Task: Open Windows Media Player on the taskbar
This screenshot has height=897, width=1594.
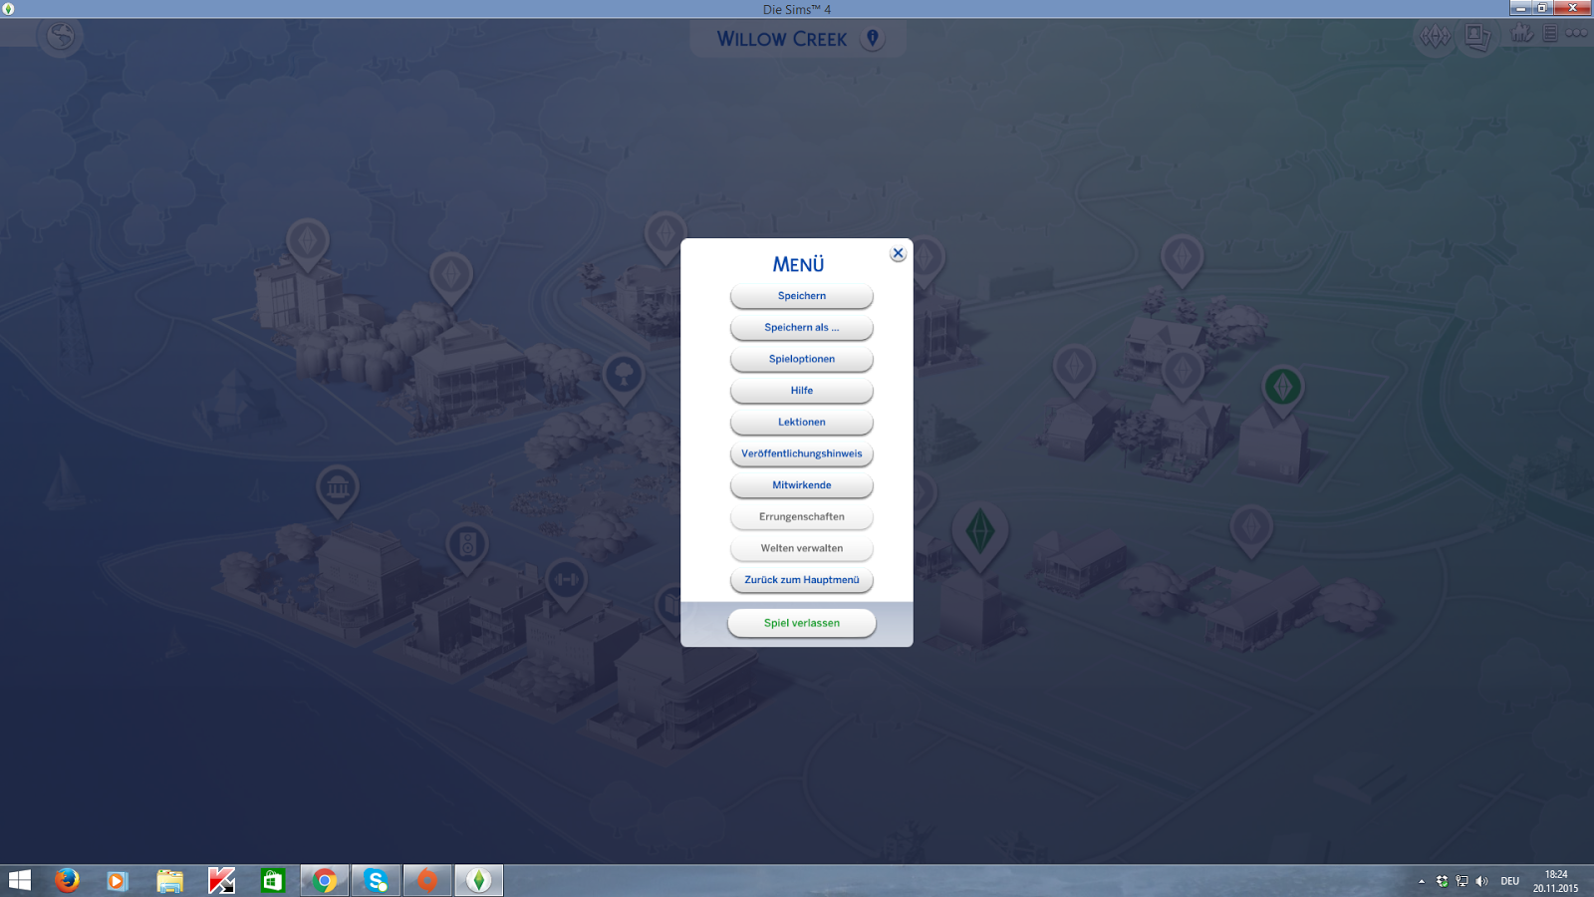Action: click(x=118, y=880)
